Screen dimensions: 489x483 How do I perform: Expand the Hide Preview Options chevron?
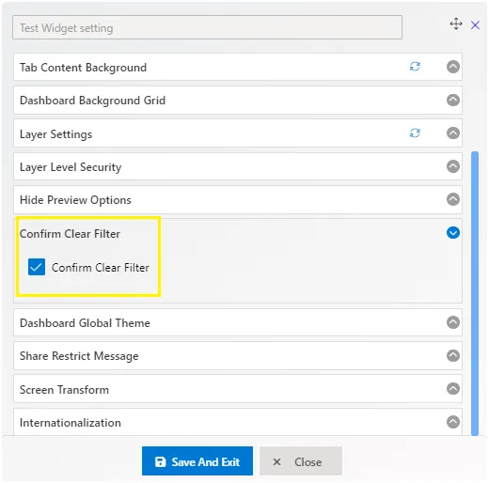(453, 199)
